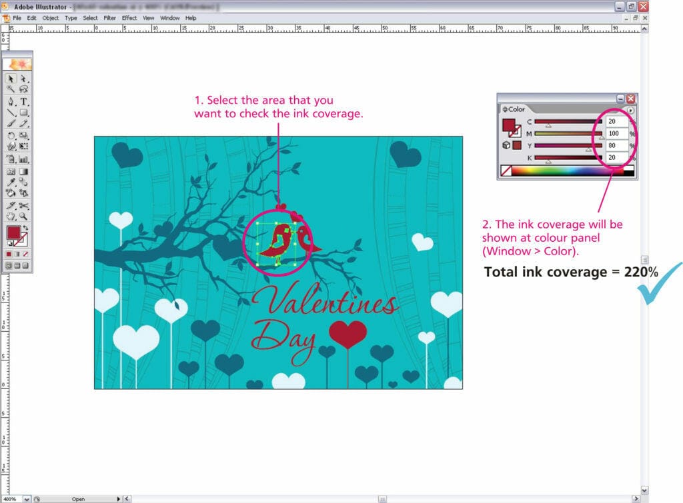
Task: Open the Color panel flyout menu
Action: [631, 110]
